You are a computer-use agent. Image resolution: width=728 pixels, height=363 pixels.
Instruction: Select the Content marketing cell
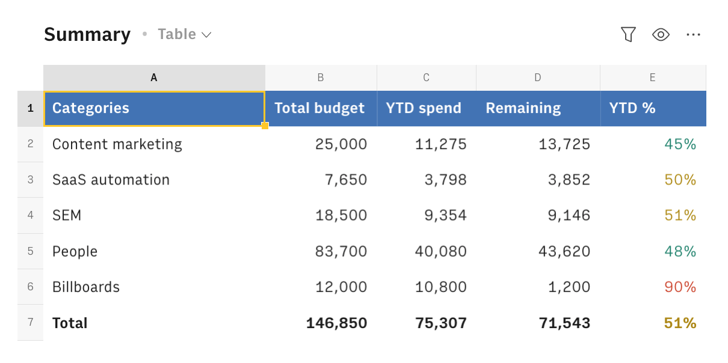[x=117, y=144]
